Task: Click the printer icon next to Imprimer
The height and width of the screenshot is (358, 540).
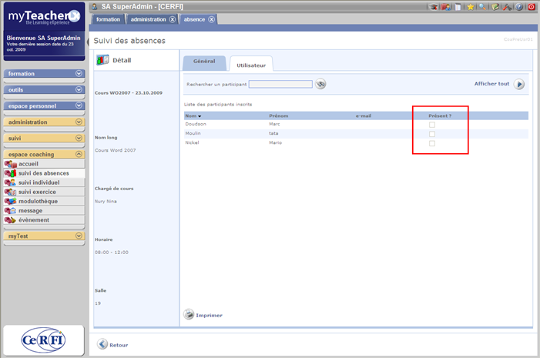Action: pos(189,314)
